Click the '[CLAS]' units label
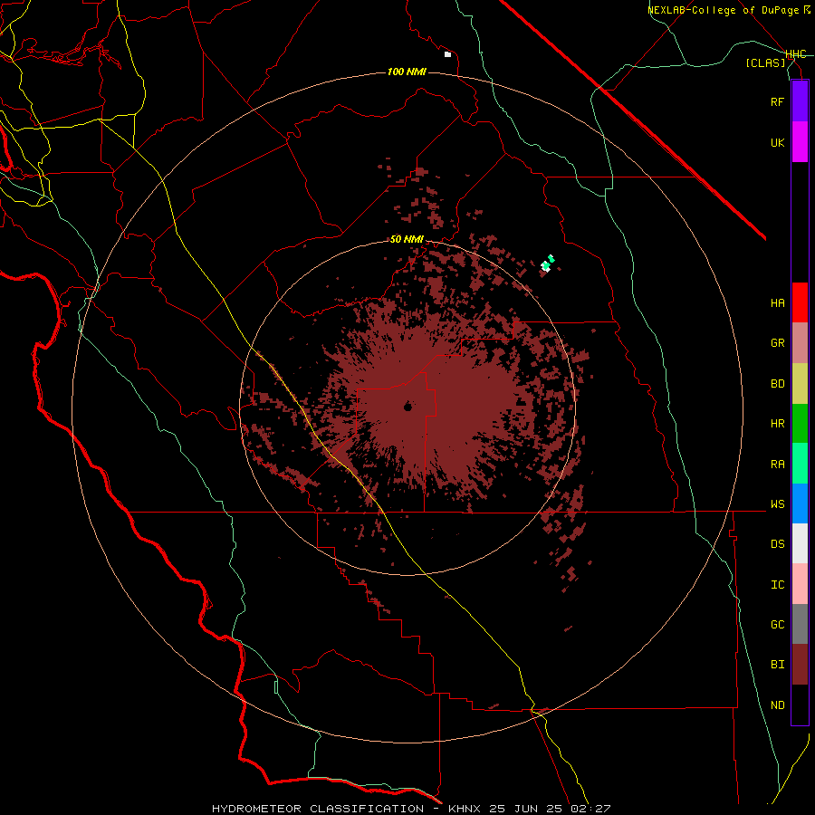This screenshot has height=815, width=815. (x=765, y=63)
